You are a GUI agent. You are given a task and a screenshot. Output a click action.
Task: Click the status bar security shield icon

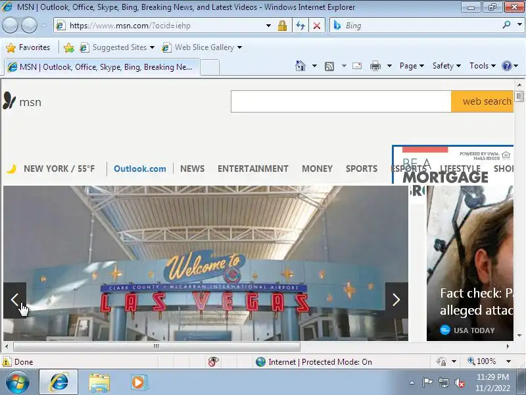click(441, 361)
